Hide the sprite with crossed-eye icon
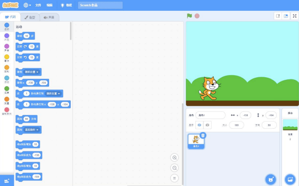This screenshot has height=186, width=299. tap(208, 125)
